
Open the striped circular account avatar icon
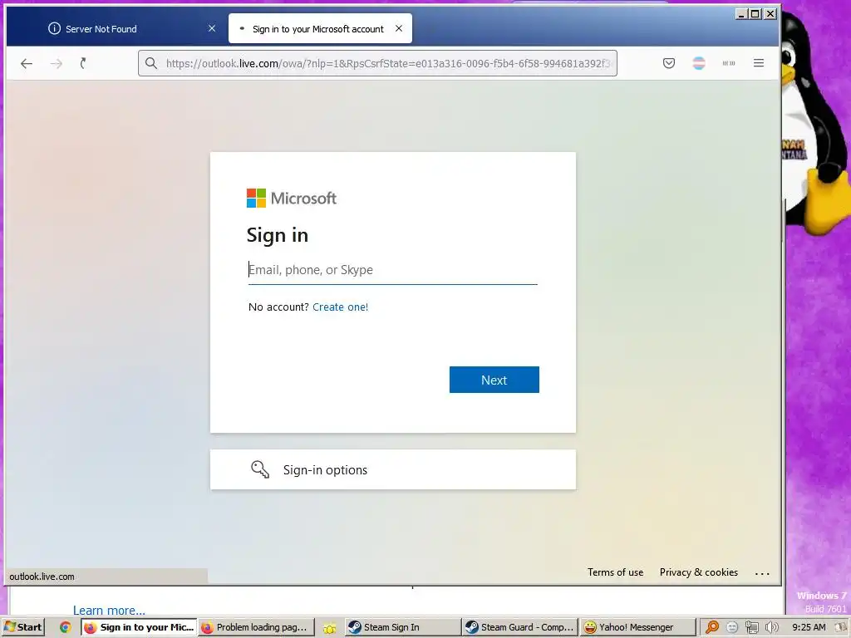(x=699, y=63)
